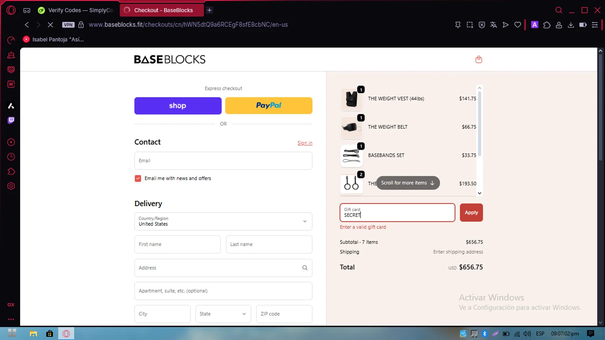The image size is (605, 340).
Task: Open the Extensions cube in the sidebar
Action: click(x=11, y=171)
